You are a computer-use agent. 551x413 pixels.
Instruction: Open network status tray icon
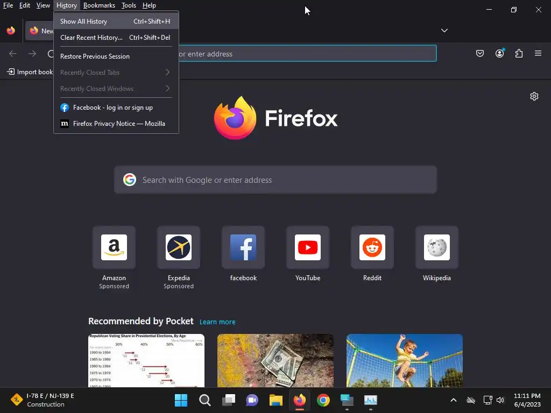[488, 400]
